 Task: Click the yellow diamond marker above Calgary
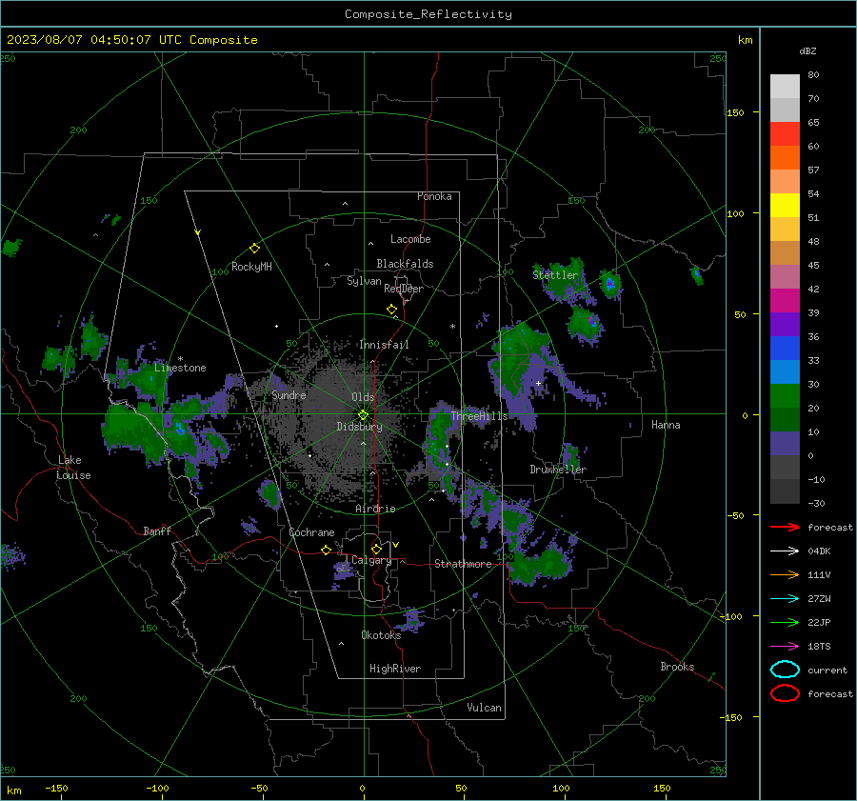click(x=376, y=549)
